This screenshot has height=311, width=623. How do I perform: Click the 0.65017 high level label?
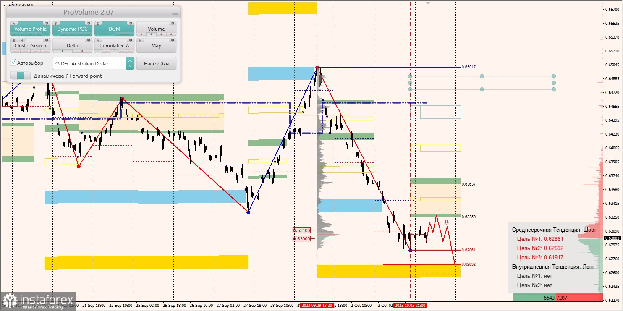[x=469, y=67]
